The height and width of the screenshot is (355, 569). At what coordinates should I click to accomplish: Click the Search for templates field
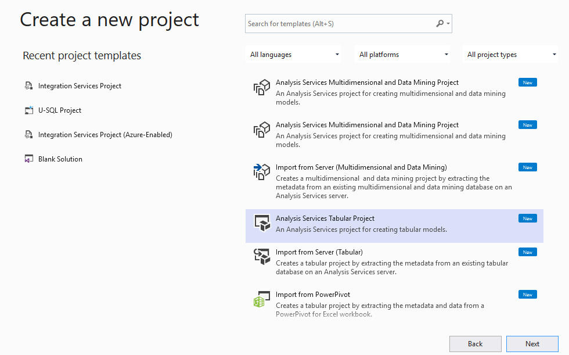tap(337, 23)
